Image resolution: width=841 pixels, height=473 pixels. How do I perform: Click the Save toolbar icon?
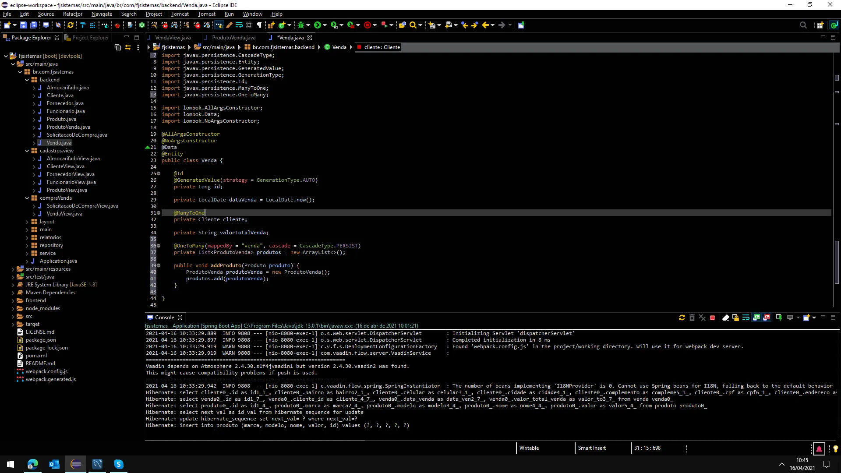(x=24, y=25)
